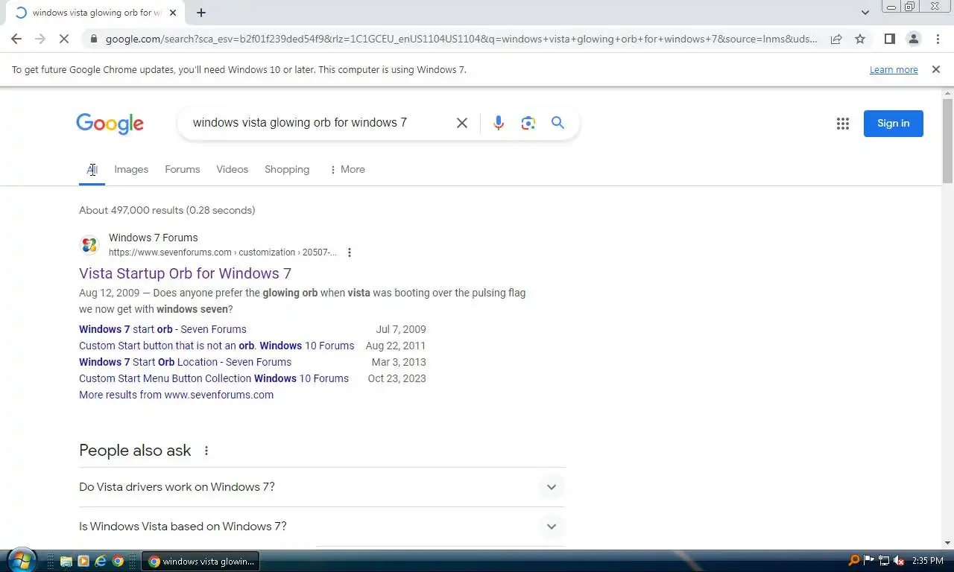The width and height of the screenshot is (954, 572).
Task: Go to the Google logo homepage
Action: 110,124
